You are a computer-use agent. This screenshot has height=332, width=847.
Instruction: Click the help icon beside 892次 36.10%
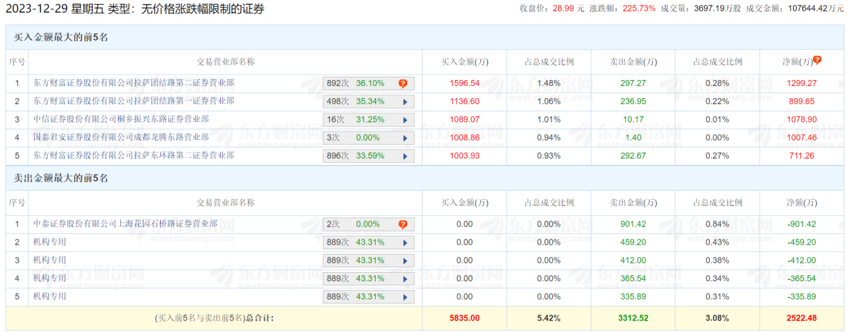pyautogui.click(x=403, y=84)
